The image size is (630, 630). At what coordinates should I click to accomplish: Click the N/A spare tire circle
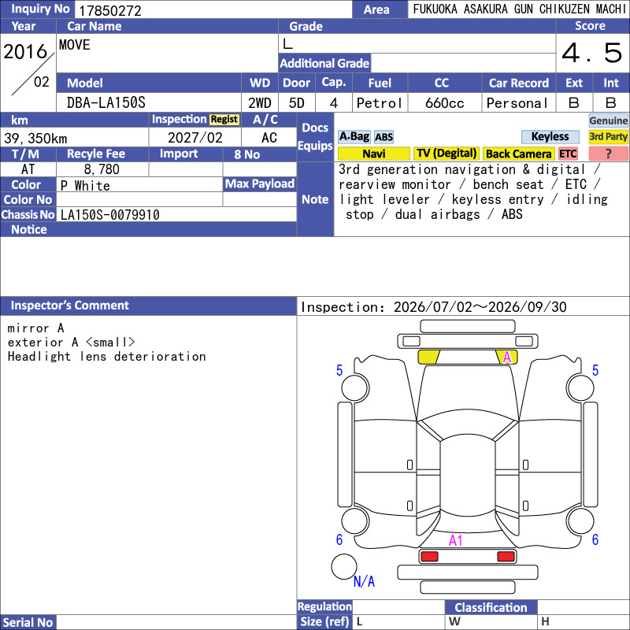[344, 567]
